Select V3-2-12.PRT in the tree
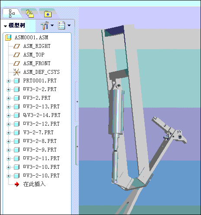This screenshot has width=201, height=215. pos(41,124)
